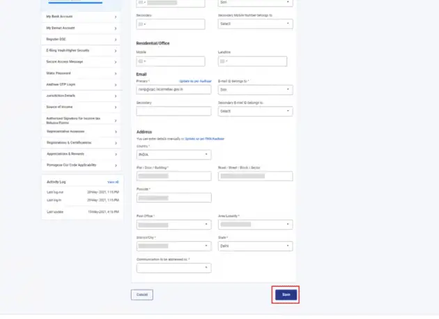Image resolution: width=439 pixels, height=319 pixels.
Task: Click the arrow next to Register DSC
Action: click(x=116, y=40)
